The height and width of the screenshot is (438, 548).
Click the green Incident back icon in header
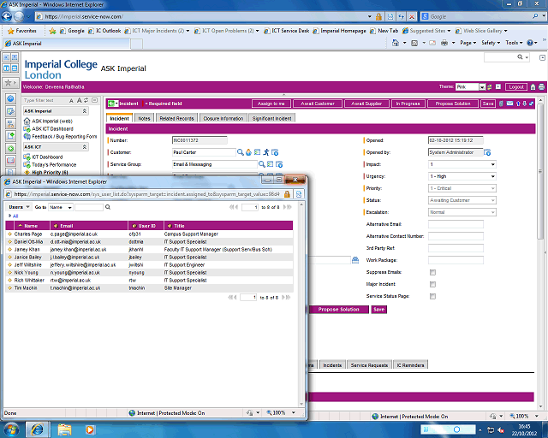[113, 103]
